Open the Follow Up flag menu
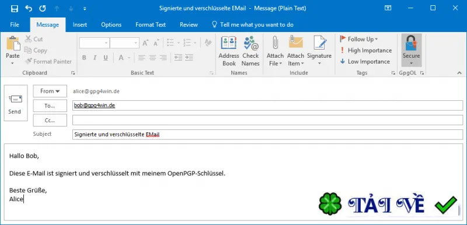 tap(359, 39)
